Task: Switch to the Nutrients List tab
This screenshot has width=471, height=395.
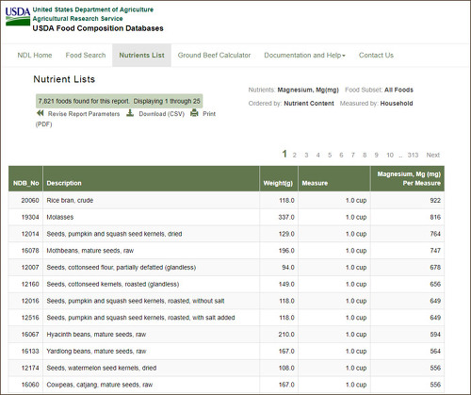Action: tap(141, 56)
